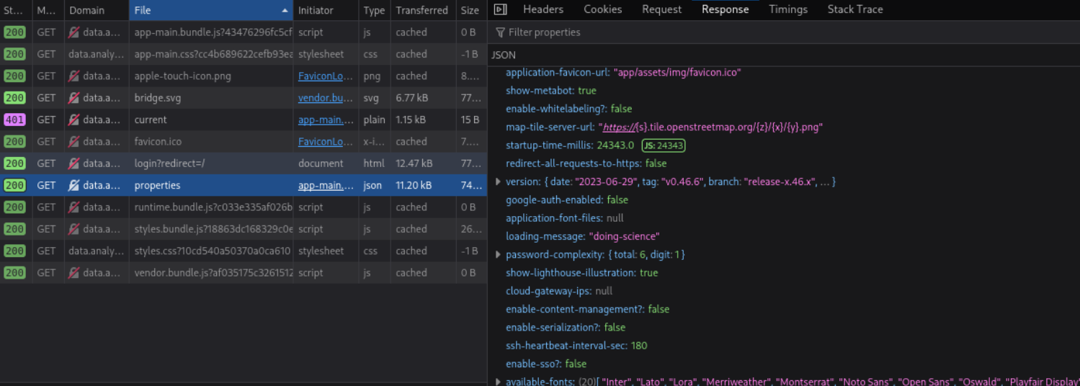Screen dimensions: 1080x386
Task: Switch to the Headers tab
Action: 543,9
